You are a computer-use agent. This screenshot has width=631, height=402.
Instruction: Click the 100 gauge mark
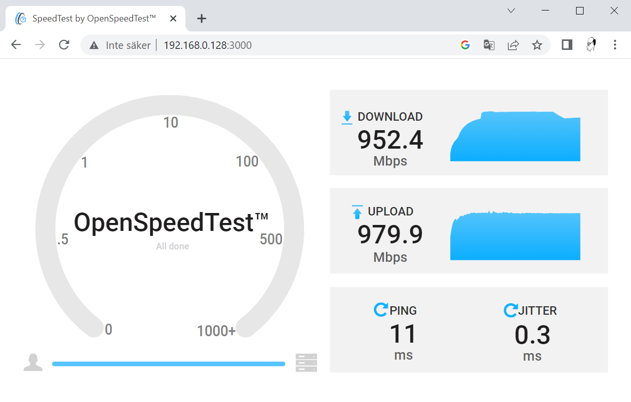[x=247, y=162]
